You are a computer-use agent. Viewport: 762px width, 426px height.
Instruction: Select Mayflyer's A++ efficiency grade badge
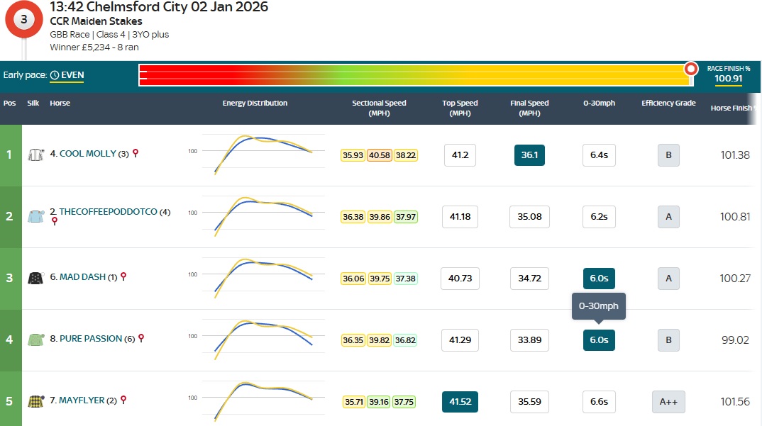click(668, 402)
